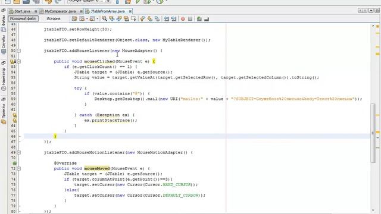Collapse code fold at line 69
The height and width of the screenshot is (214, 381).
pyautogui.click(x=18, y=152)
